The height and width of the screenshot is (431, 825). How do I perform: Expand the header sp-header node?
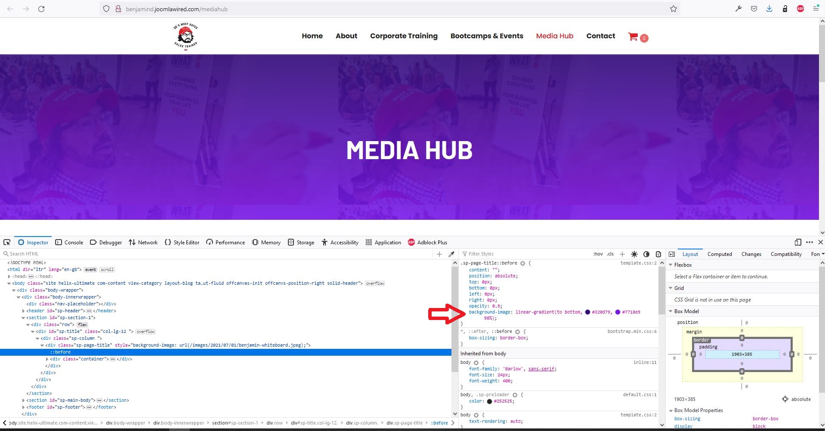coord(23,311)
